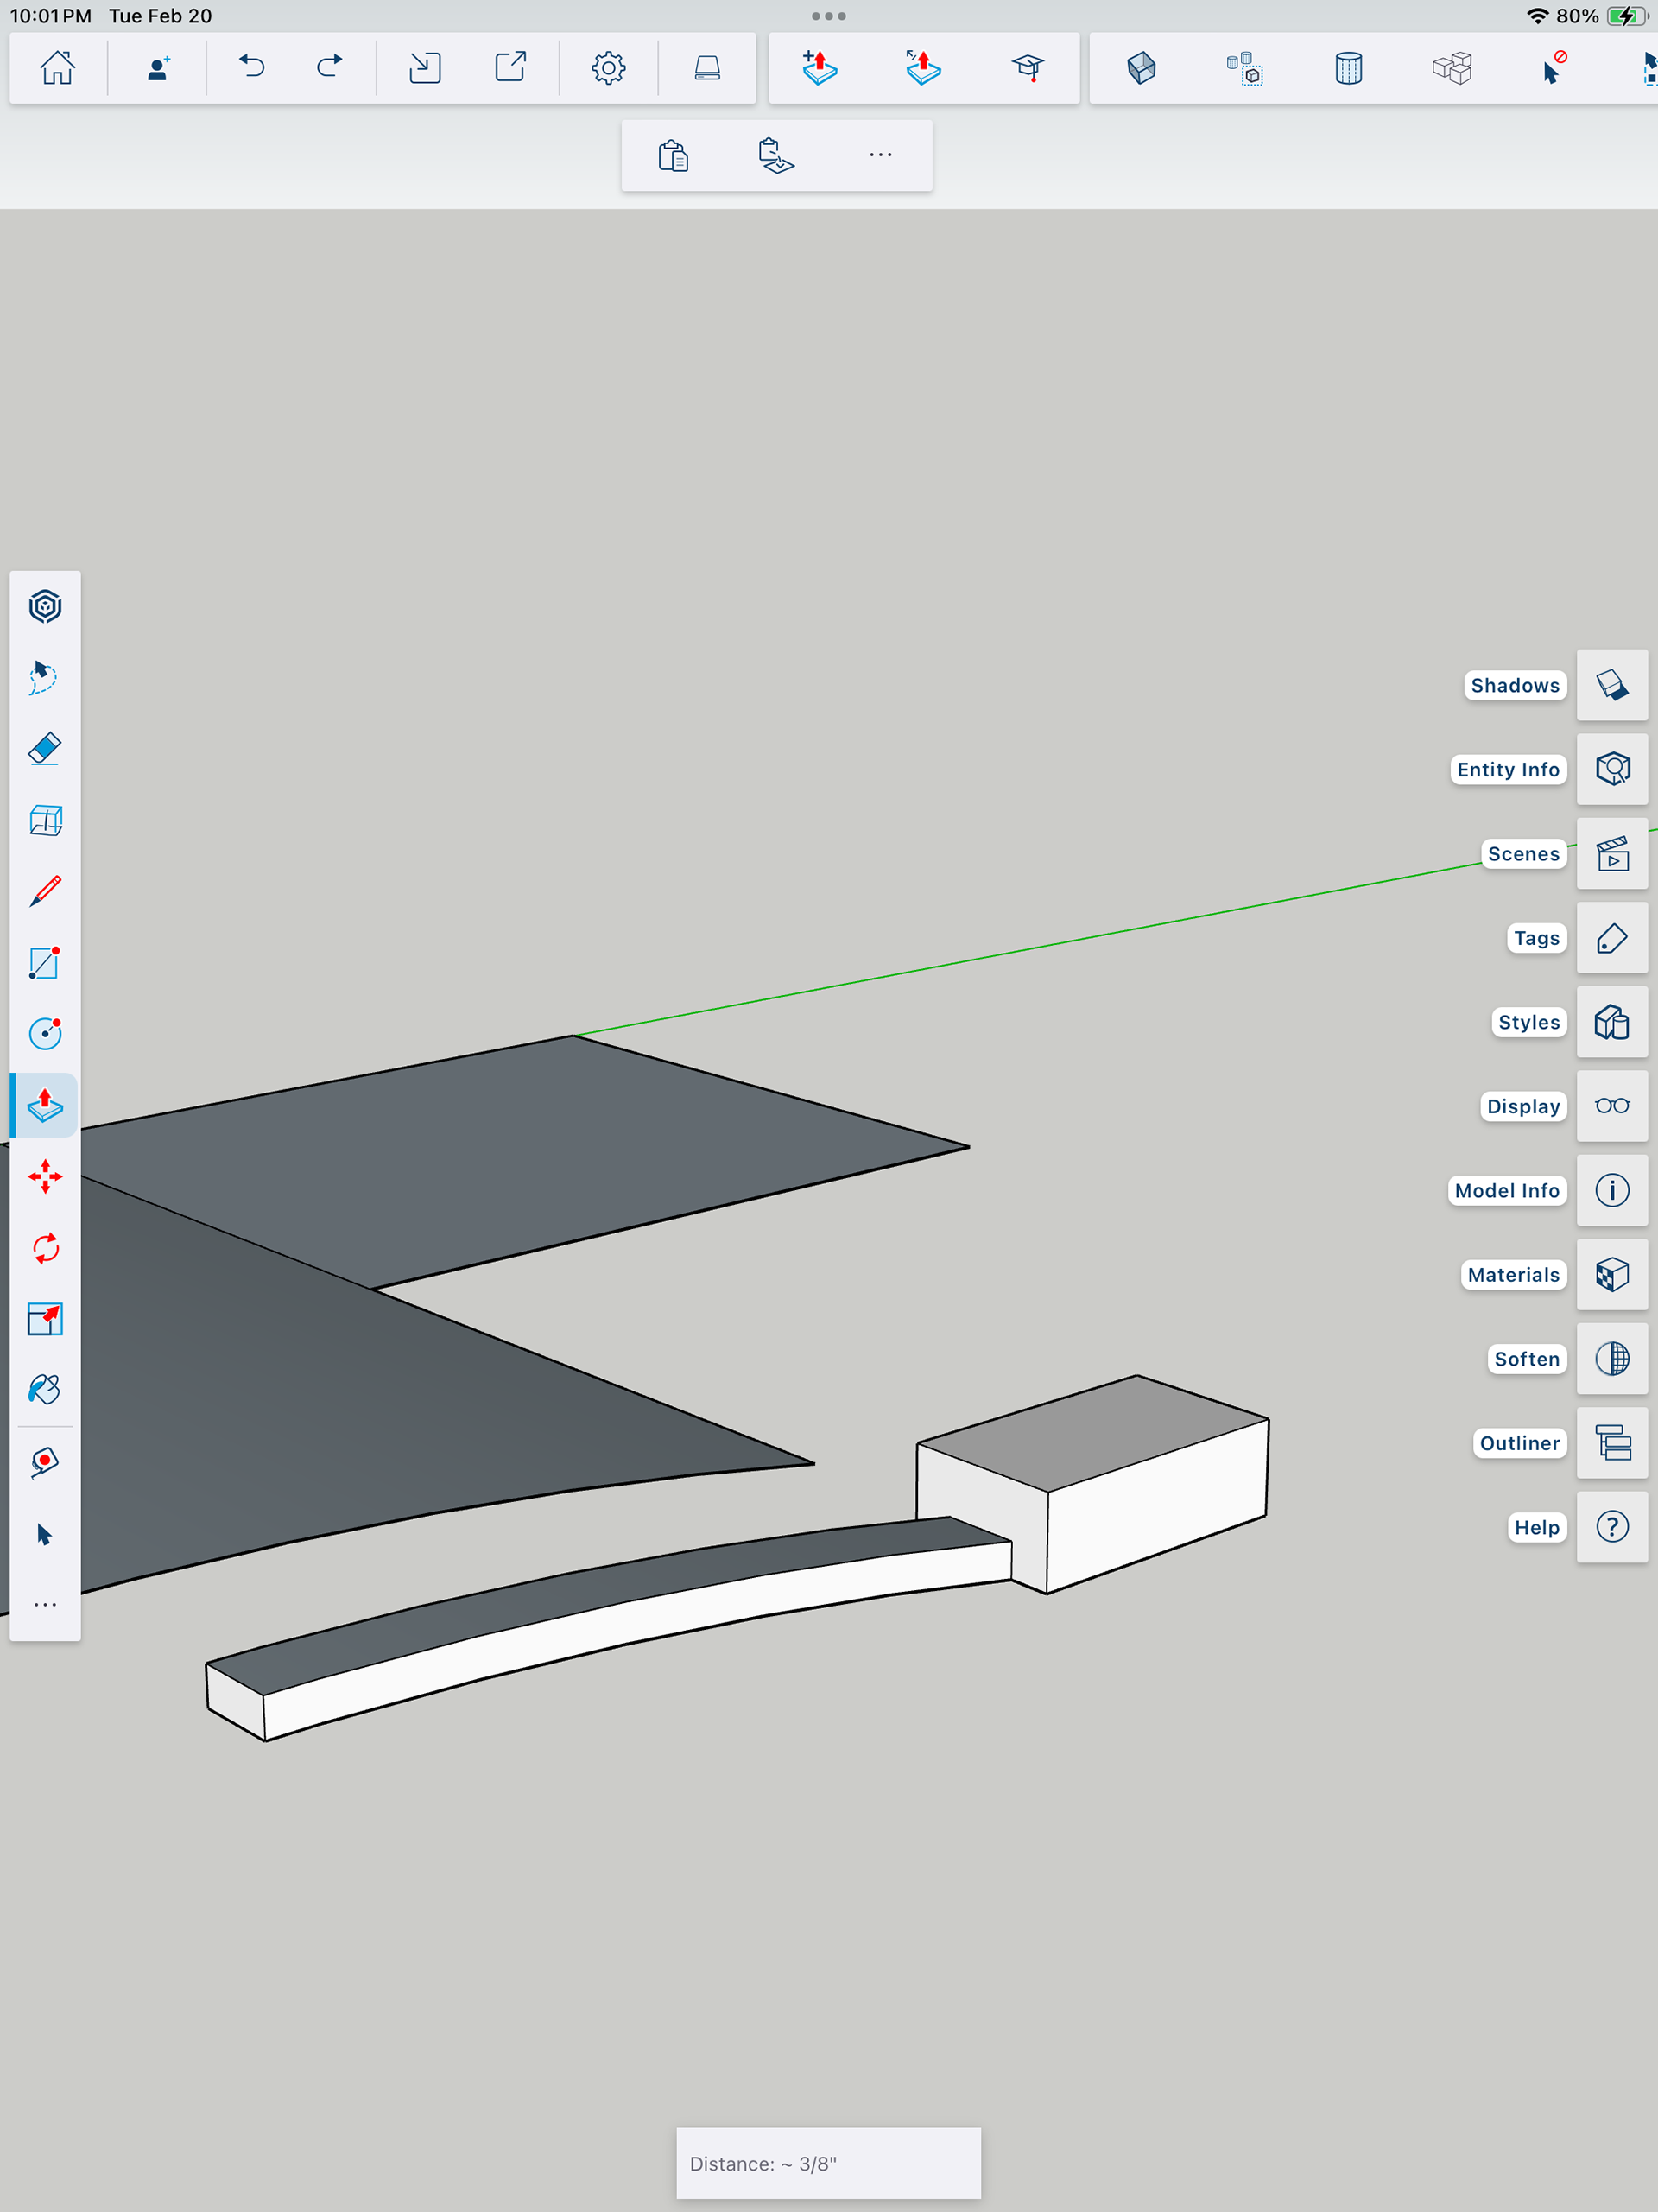Expand more tools in left toolbar
Screen dimensions: 1658x2212
45,1605
